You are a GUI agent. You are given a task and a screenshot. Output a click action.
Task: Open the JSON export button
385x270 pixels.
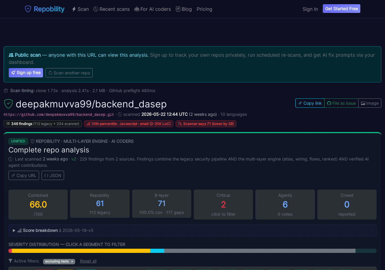coord(53,175)
